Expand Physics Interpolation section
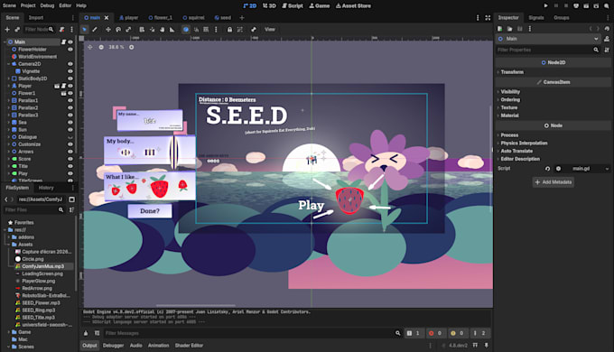 [523, 143]
